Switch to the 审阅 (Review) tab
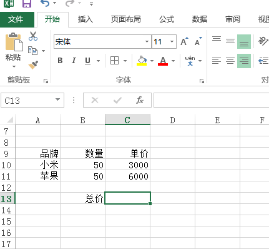This screenshot has height=249, width=269. 233,19
